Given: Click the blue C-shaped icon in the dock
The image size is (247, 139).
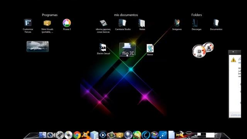Looking at the screenshot, I should pos(146,135).
